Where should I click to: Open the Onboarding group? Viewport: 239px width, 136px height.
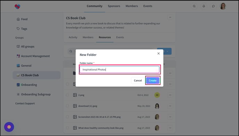(x=36, y=85)
